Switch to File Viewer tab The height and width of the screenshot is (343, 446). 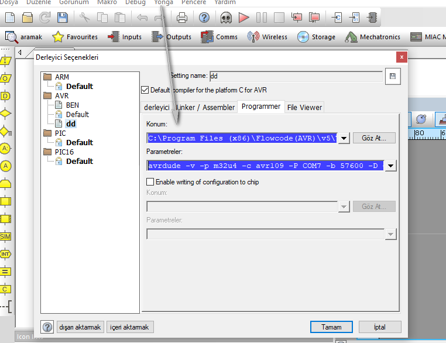pos(304,108)
